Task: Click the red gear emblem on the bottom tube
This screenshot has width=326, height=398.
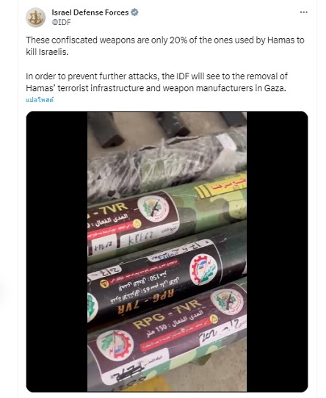Action: coord(115,346)
